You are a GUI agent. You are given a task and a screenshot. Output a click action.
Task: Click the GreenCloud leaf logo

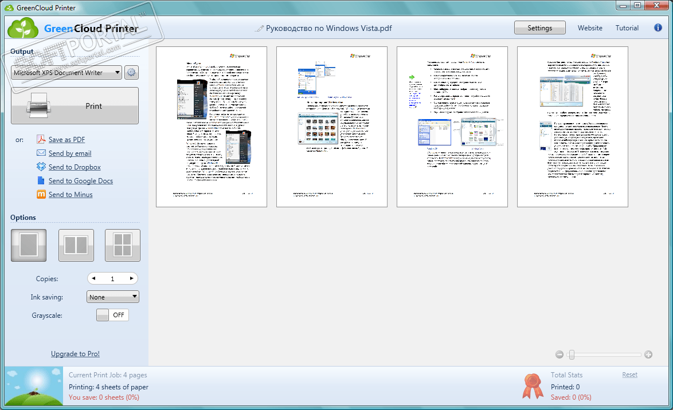pos(23,28)
